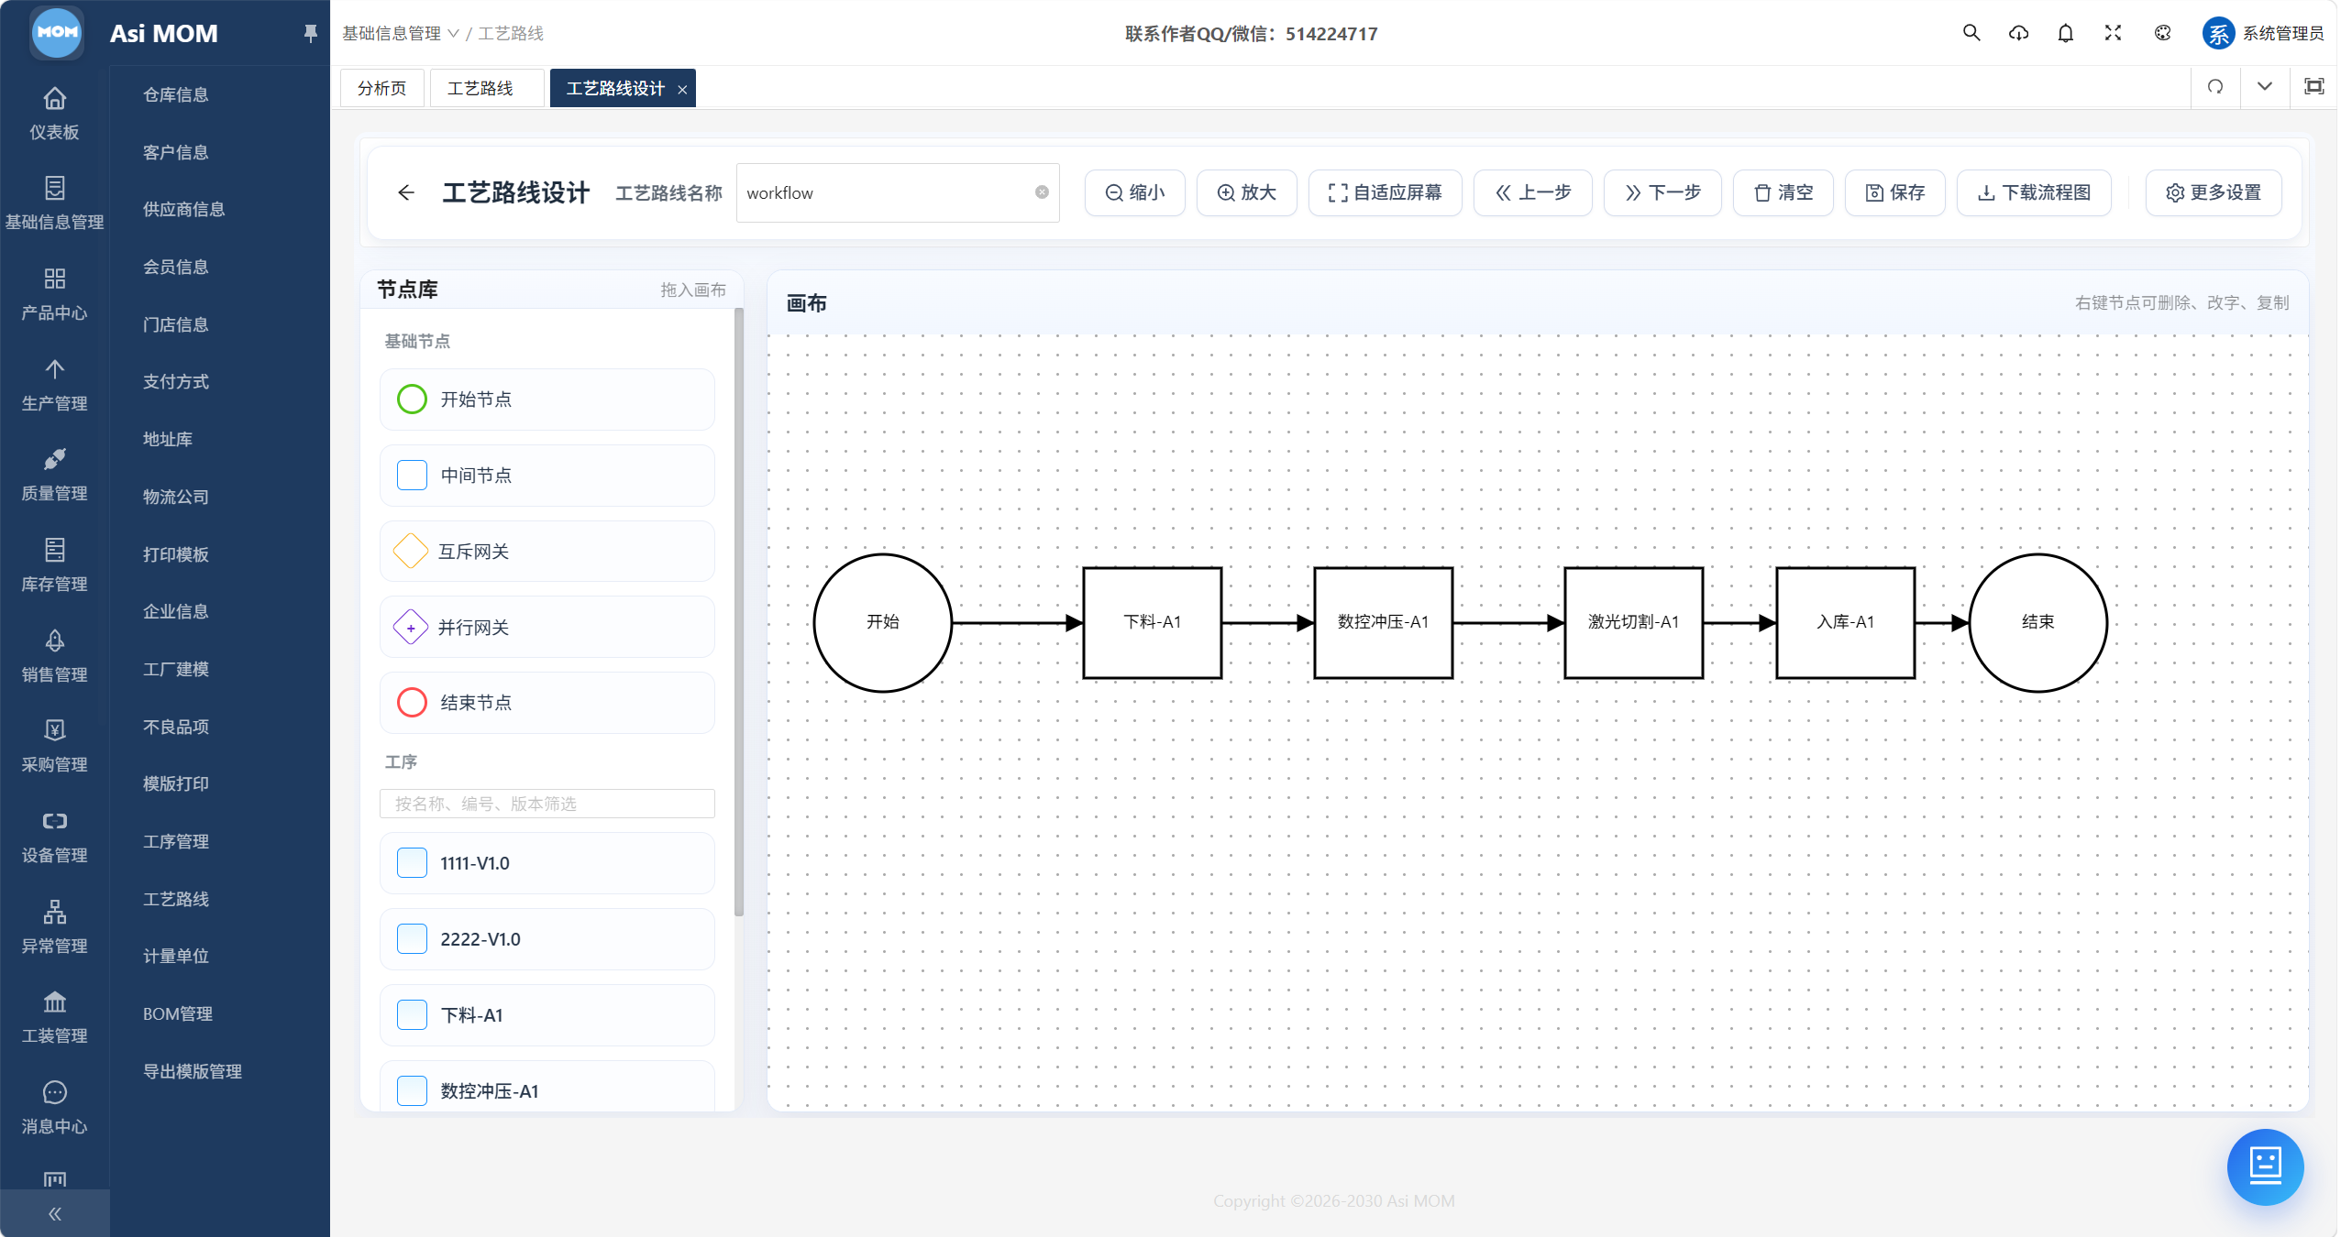Expand the 基础信息管理 breadcrumb dropdown
Screen dimensions: 2341x1237
401,33
